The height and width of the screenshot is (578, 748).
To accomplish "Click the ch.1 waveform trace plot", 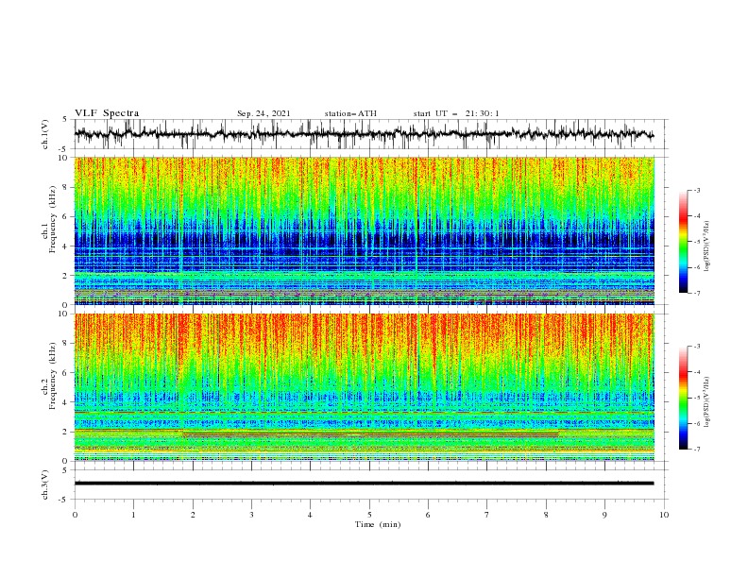I will [364, 134].
